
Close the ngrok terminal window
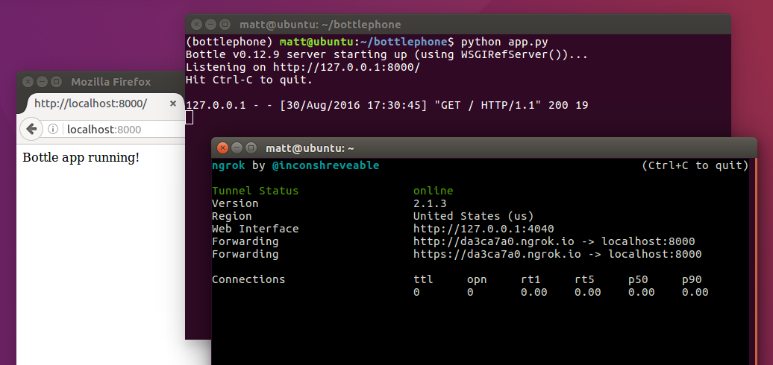tap(223, 147)
